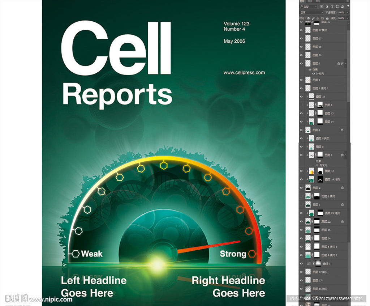This screenshot has width=370, height=306.
Task: Toggle visibility of 内发光 effect
Action: (317, 165)
